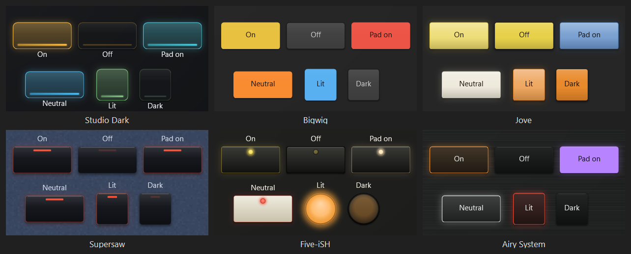This screenshot has width=631, height=254.
Task: Click the Studio Dark 'Off' button
Action: [x=107, y=36]
